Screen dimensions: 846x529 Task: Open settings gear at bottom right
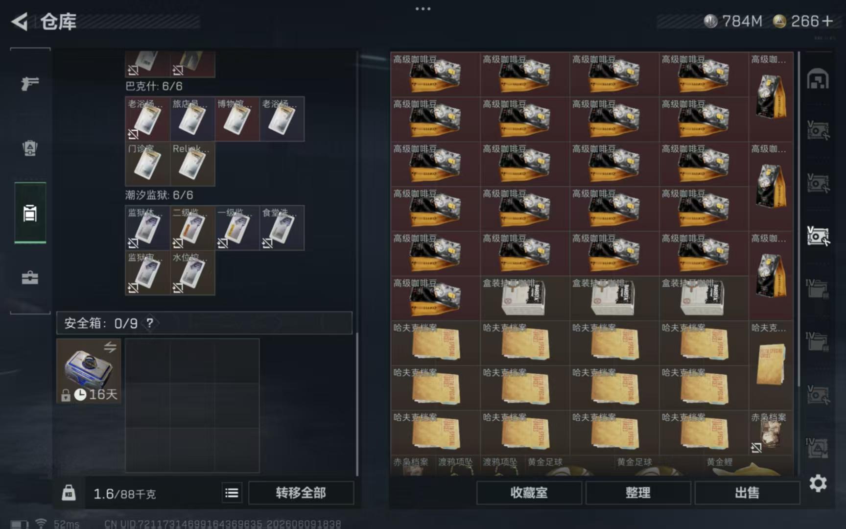click(818, 483)
